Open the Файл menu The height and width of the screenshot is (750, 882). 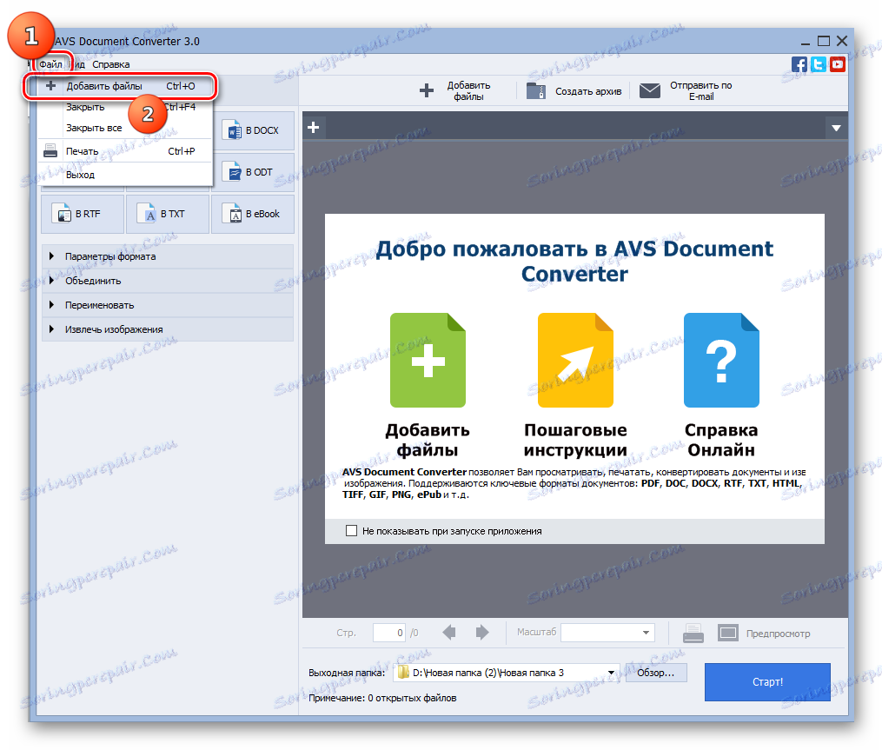(x=50, y=64)
